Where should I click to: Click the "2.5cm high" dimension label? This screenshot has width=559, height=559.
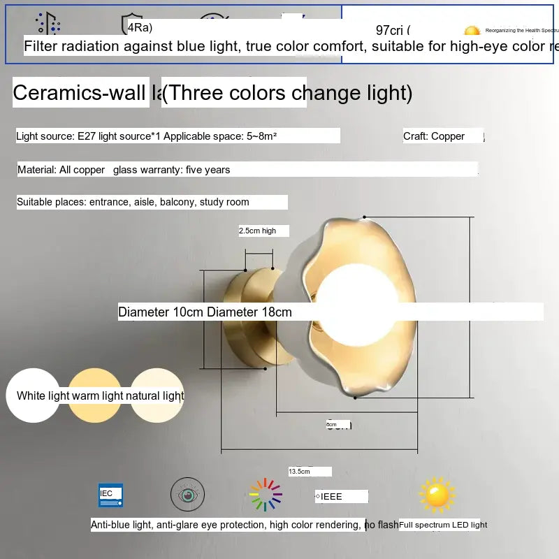pos(258,231)
